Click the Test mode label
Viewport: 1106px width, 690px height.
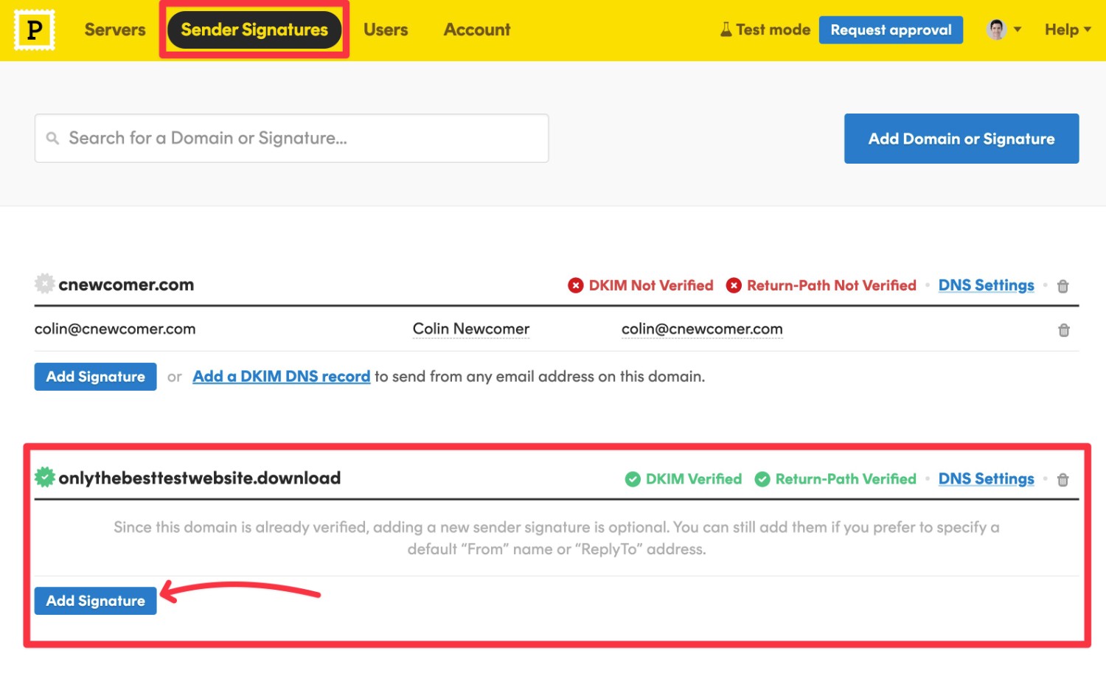pos(773,29)
